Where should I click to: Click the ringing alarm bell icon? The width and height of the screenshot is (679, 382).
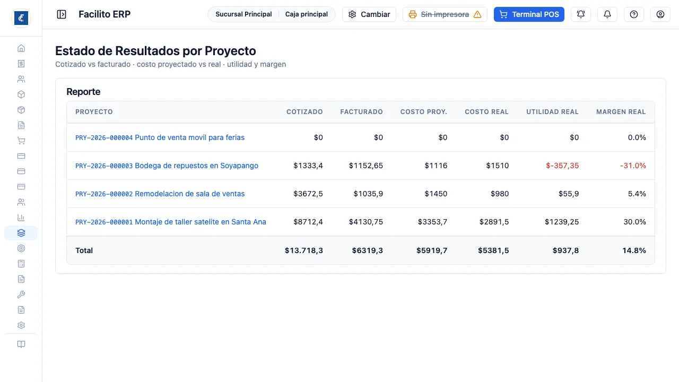[x=581, y=14]
